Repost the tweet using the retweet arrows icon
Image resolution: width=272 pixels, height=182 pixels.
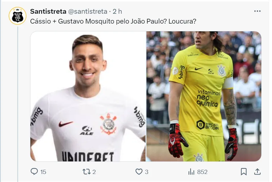click(x=86, y=172)
